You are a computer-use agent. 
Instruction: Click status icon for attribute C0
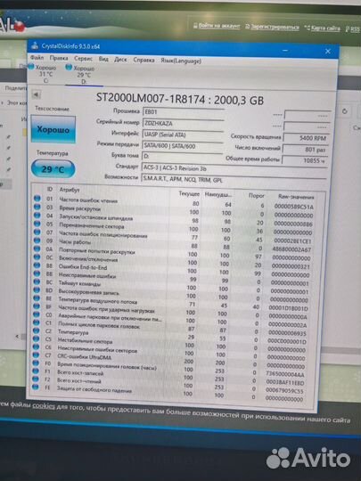pos(37,314)
